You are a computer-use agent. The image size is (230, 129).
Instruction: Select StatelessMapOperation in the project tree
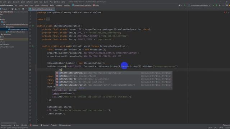tap(14, 29)
